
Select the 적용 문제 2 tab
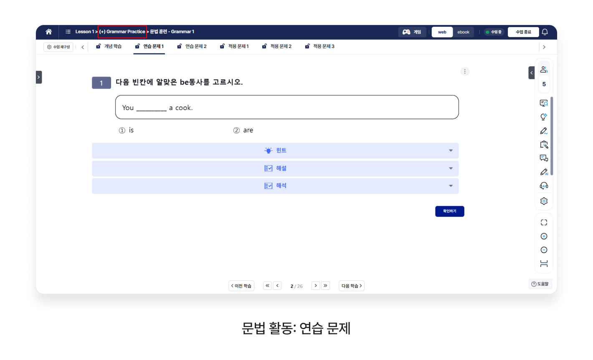click(x=277, y=46)
